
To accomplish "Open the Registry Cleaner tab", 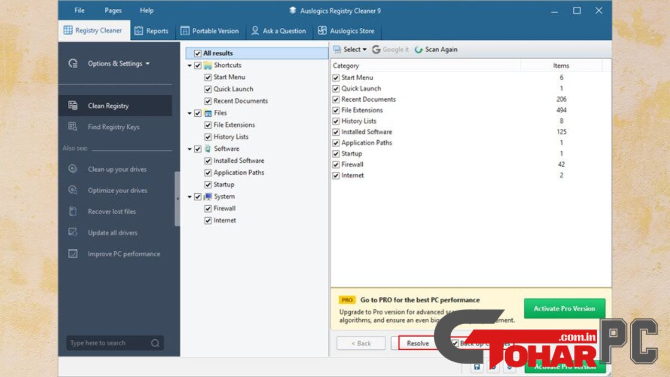I will (x=93, y=30).
